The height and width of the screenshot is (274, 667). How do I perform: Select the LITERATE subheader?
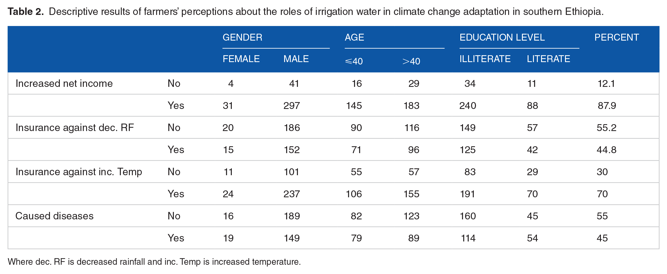tap(548, 59)
